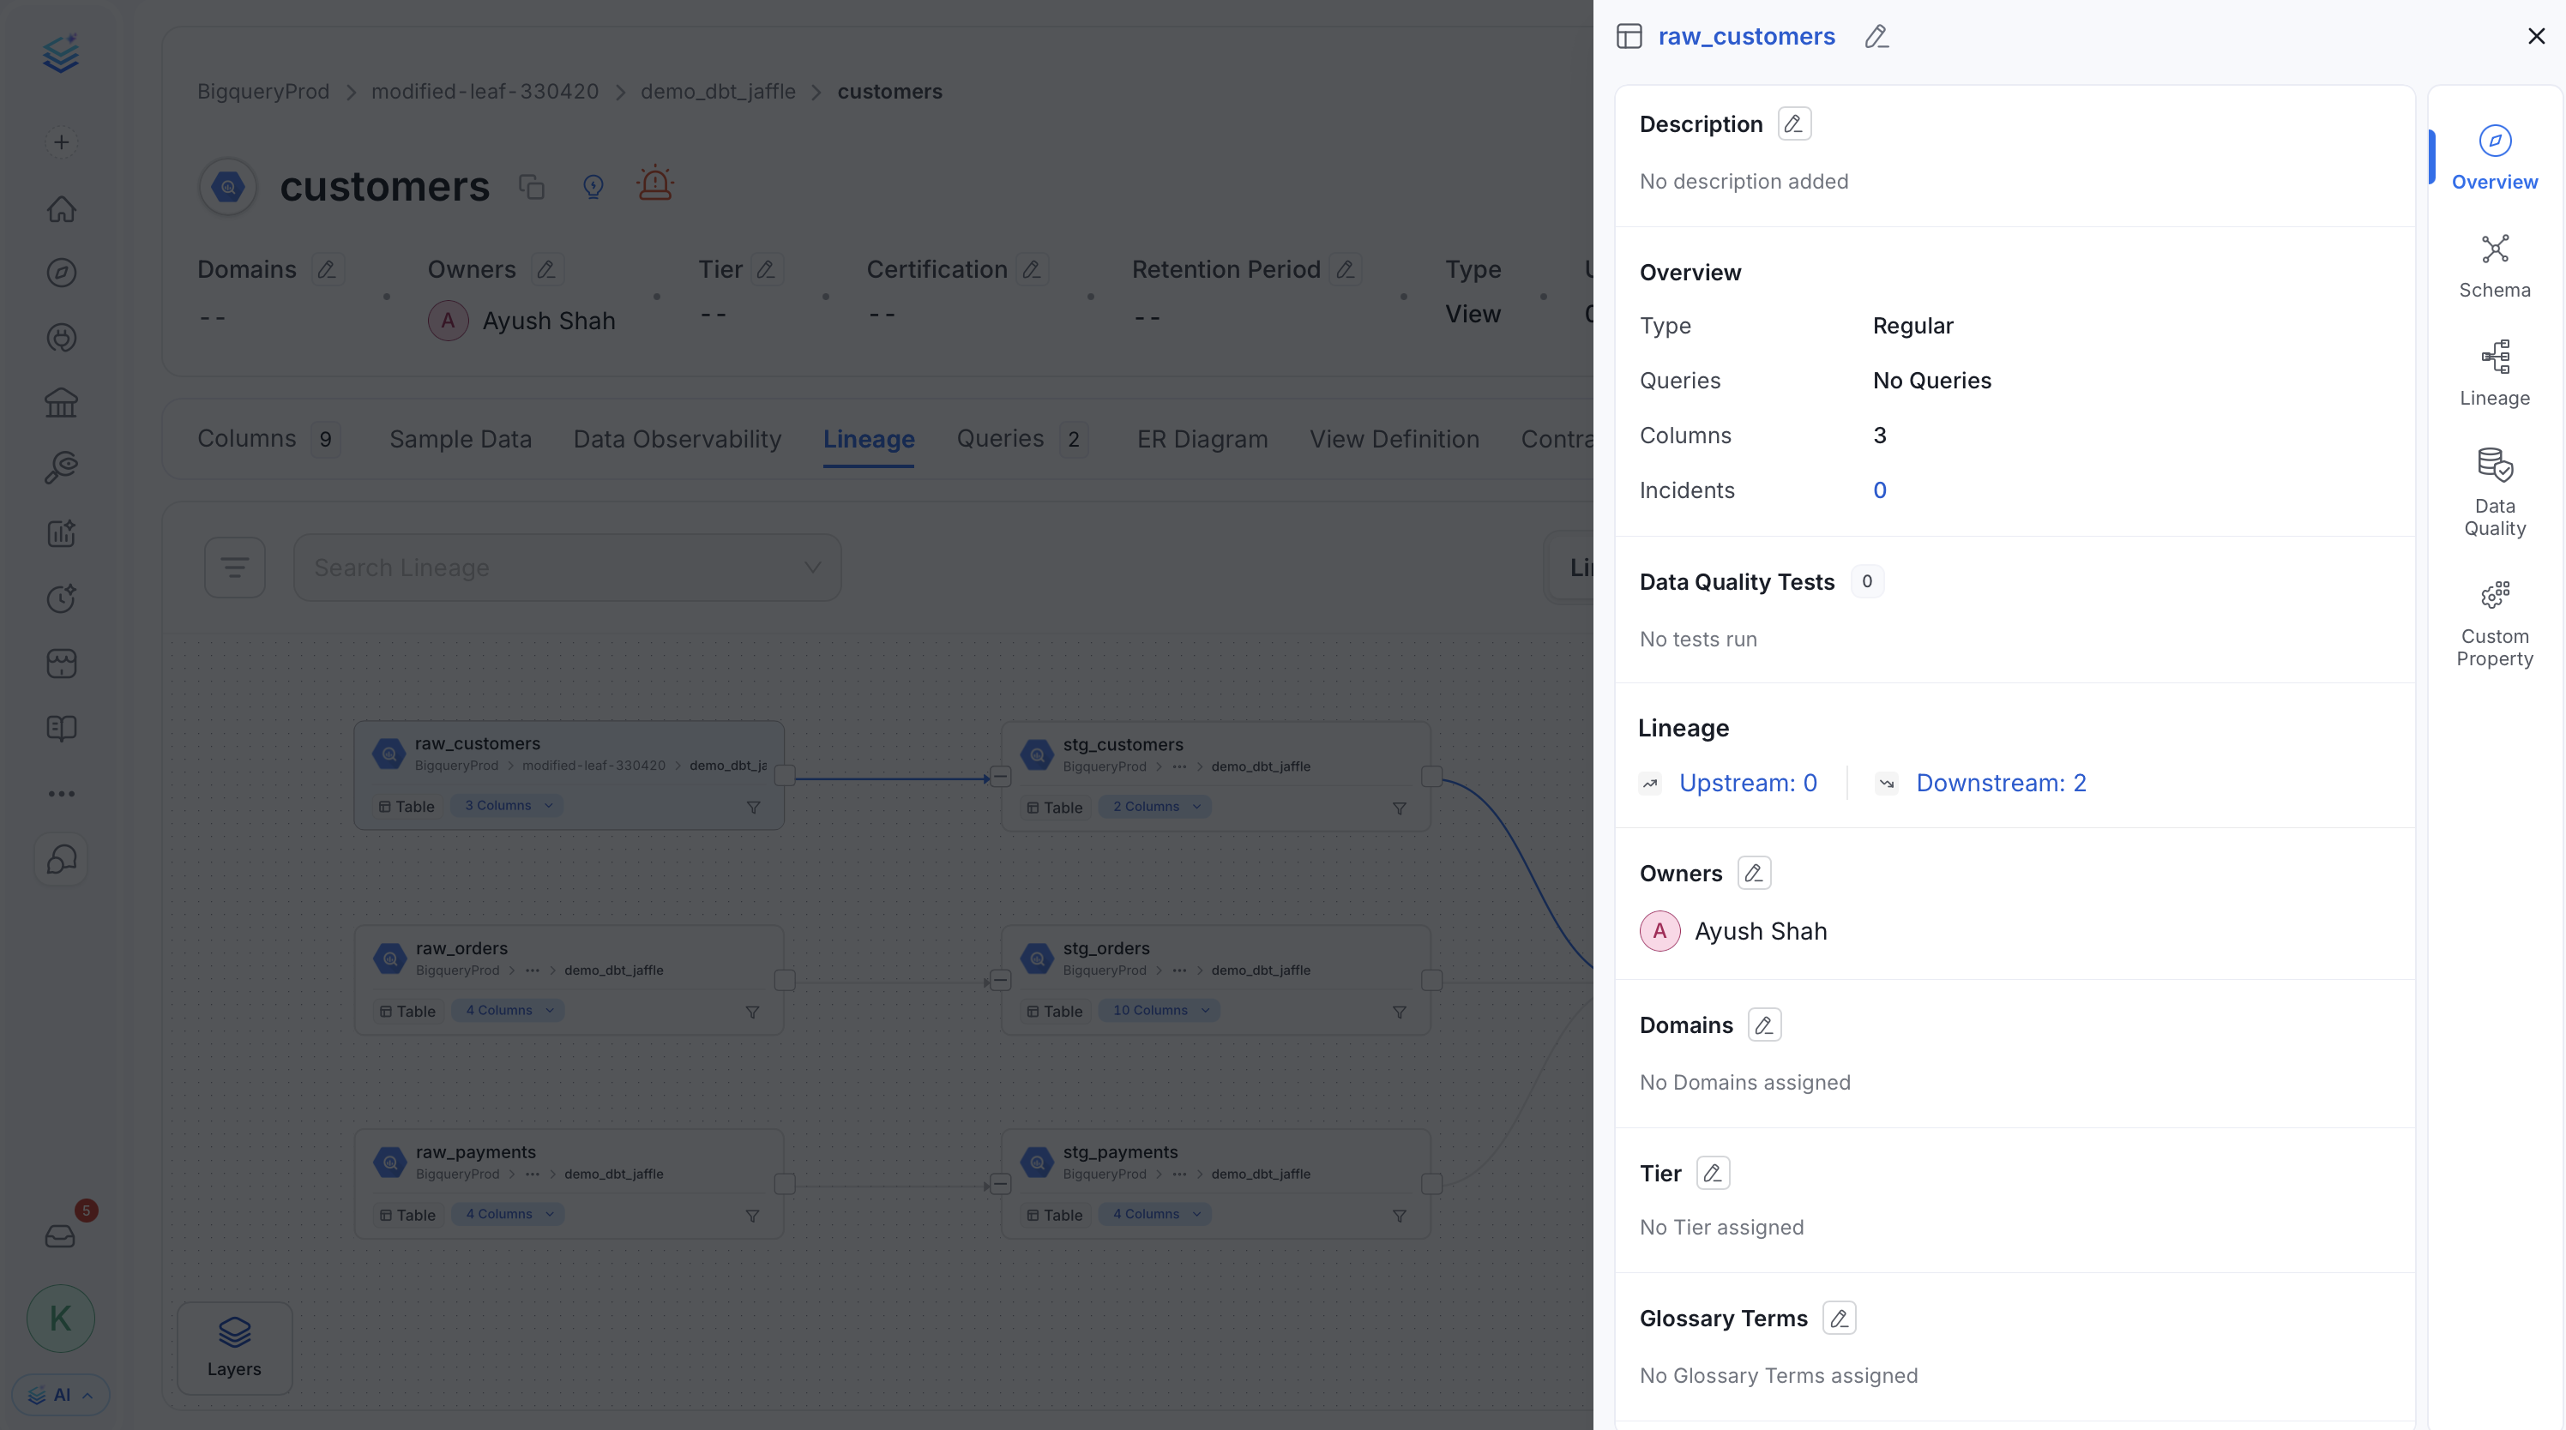
Task: Expand the AI menu at bottom left
Action: click(61, 1395)
